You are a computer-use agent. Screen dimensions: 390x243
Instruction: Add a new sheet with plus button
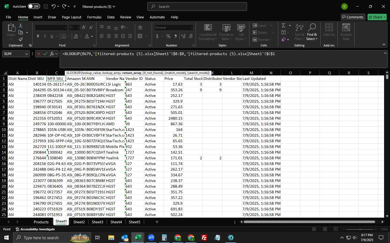(157, 222)
